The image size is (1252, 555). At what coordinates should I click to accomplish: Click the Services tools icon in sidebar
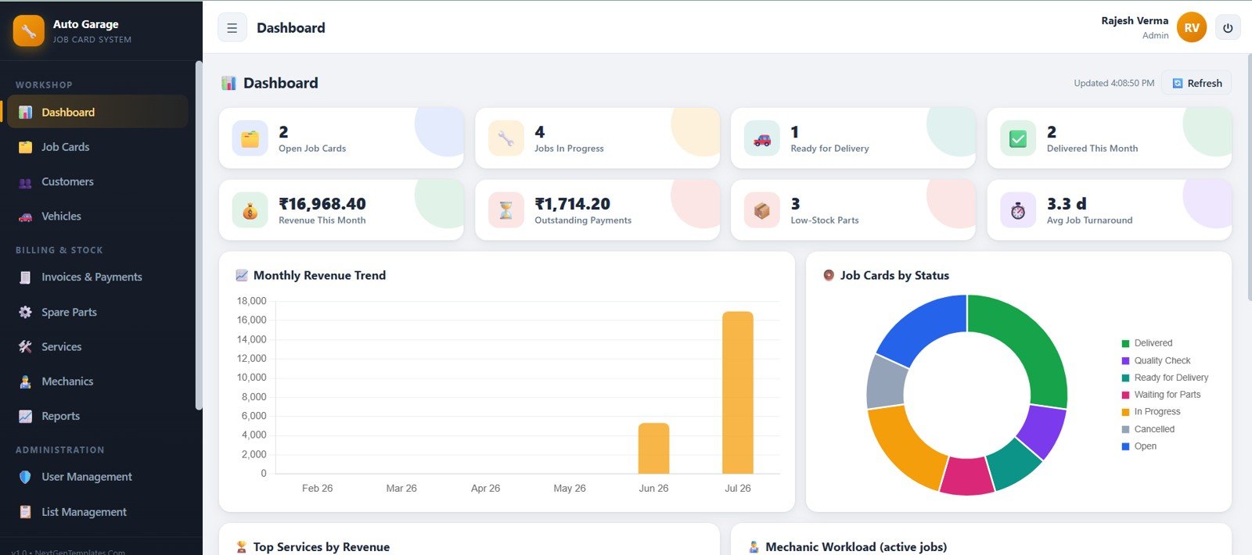(25, 347)
